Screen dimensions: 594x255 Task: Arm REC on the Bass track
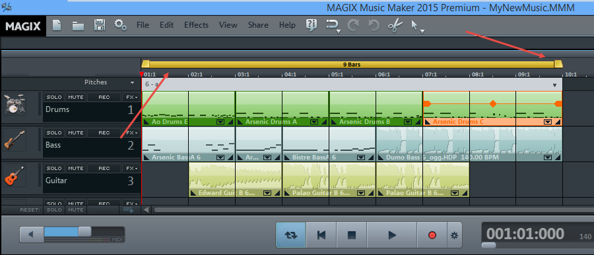tap(104, 133)
